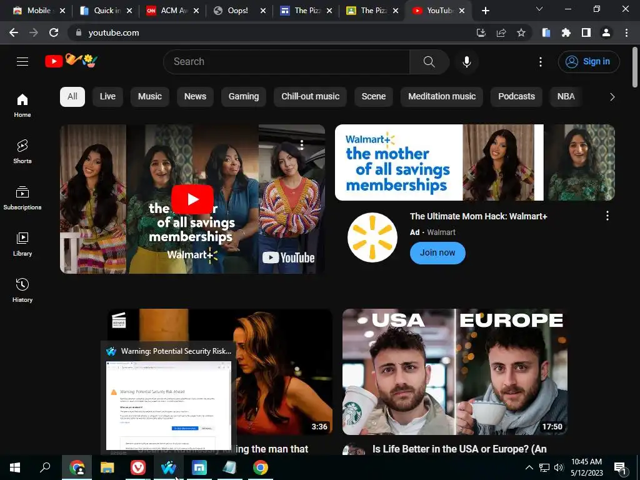Select the Meditation music chip

(x=442, y=97)
